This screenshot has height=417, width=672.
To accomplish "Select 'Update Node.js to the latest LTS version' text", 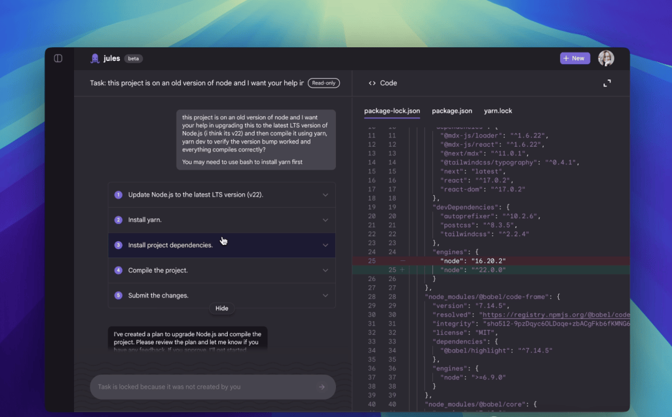I will coord(195,195).
